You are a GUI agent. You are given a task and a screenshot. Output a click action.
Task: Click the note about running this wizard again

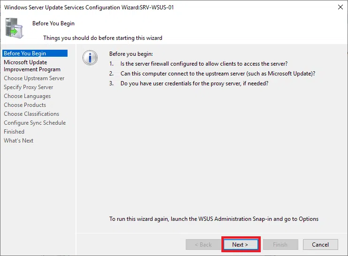[214, 219]
